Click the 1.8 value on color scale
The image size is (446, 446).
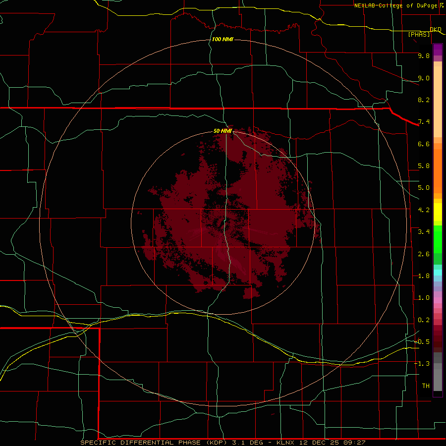click(424, 276)
